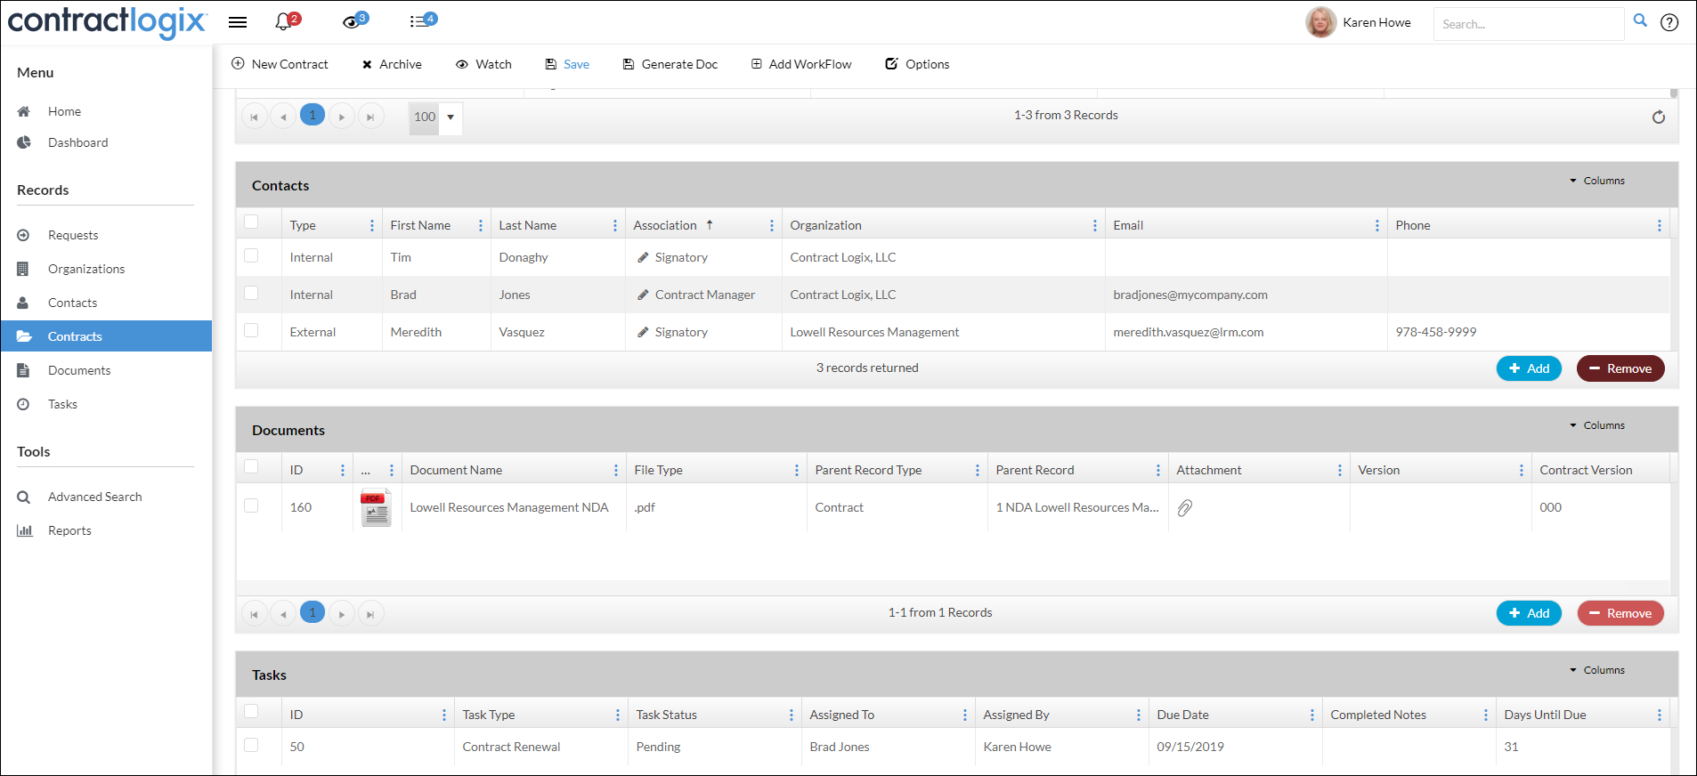This screenshot has width=1697, height=776.
Task: Select page 1 in Documents pager
Action: click(313, 612)
